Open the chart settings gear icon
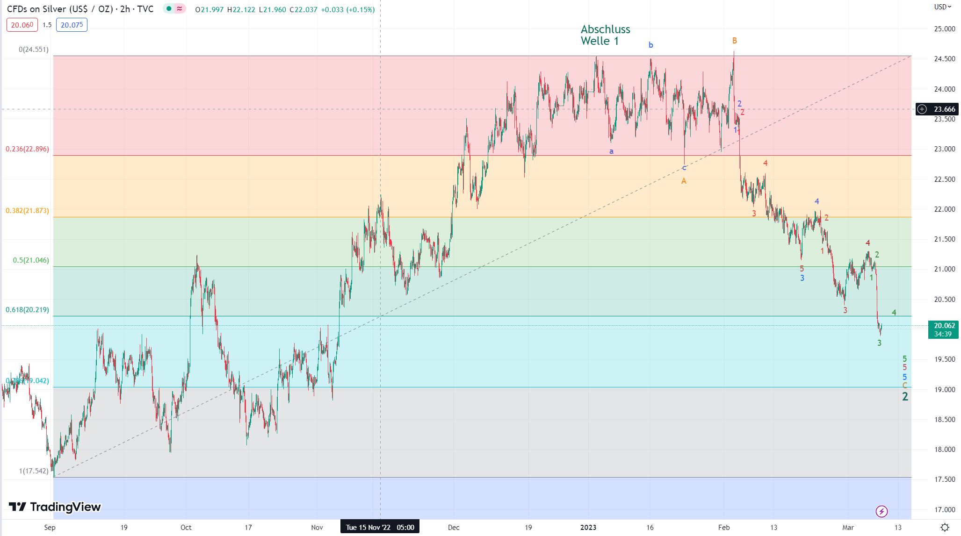961x536 pixels. (x=945, y=528)
